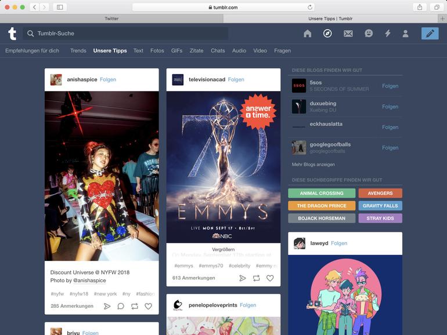Go forward with Safari forward arrow
The width and height of the screenshot is (447, 335).
44,7
